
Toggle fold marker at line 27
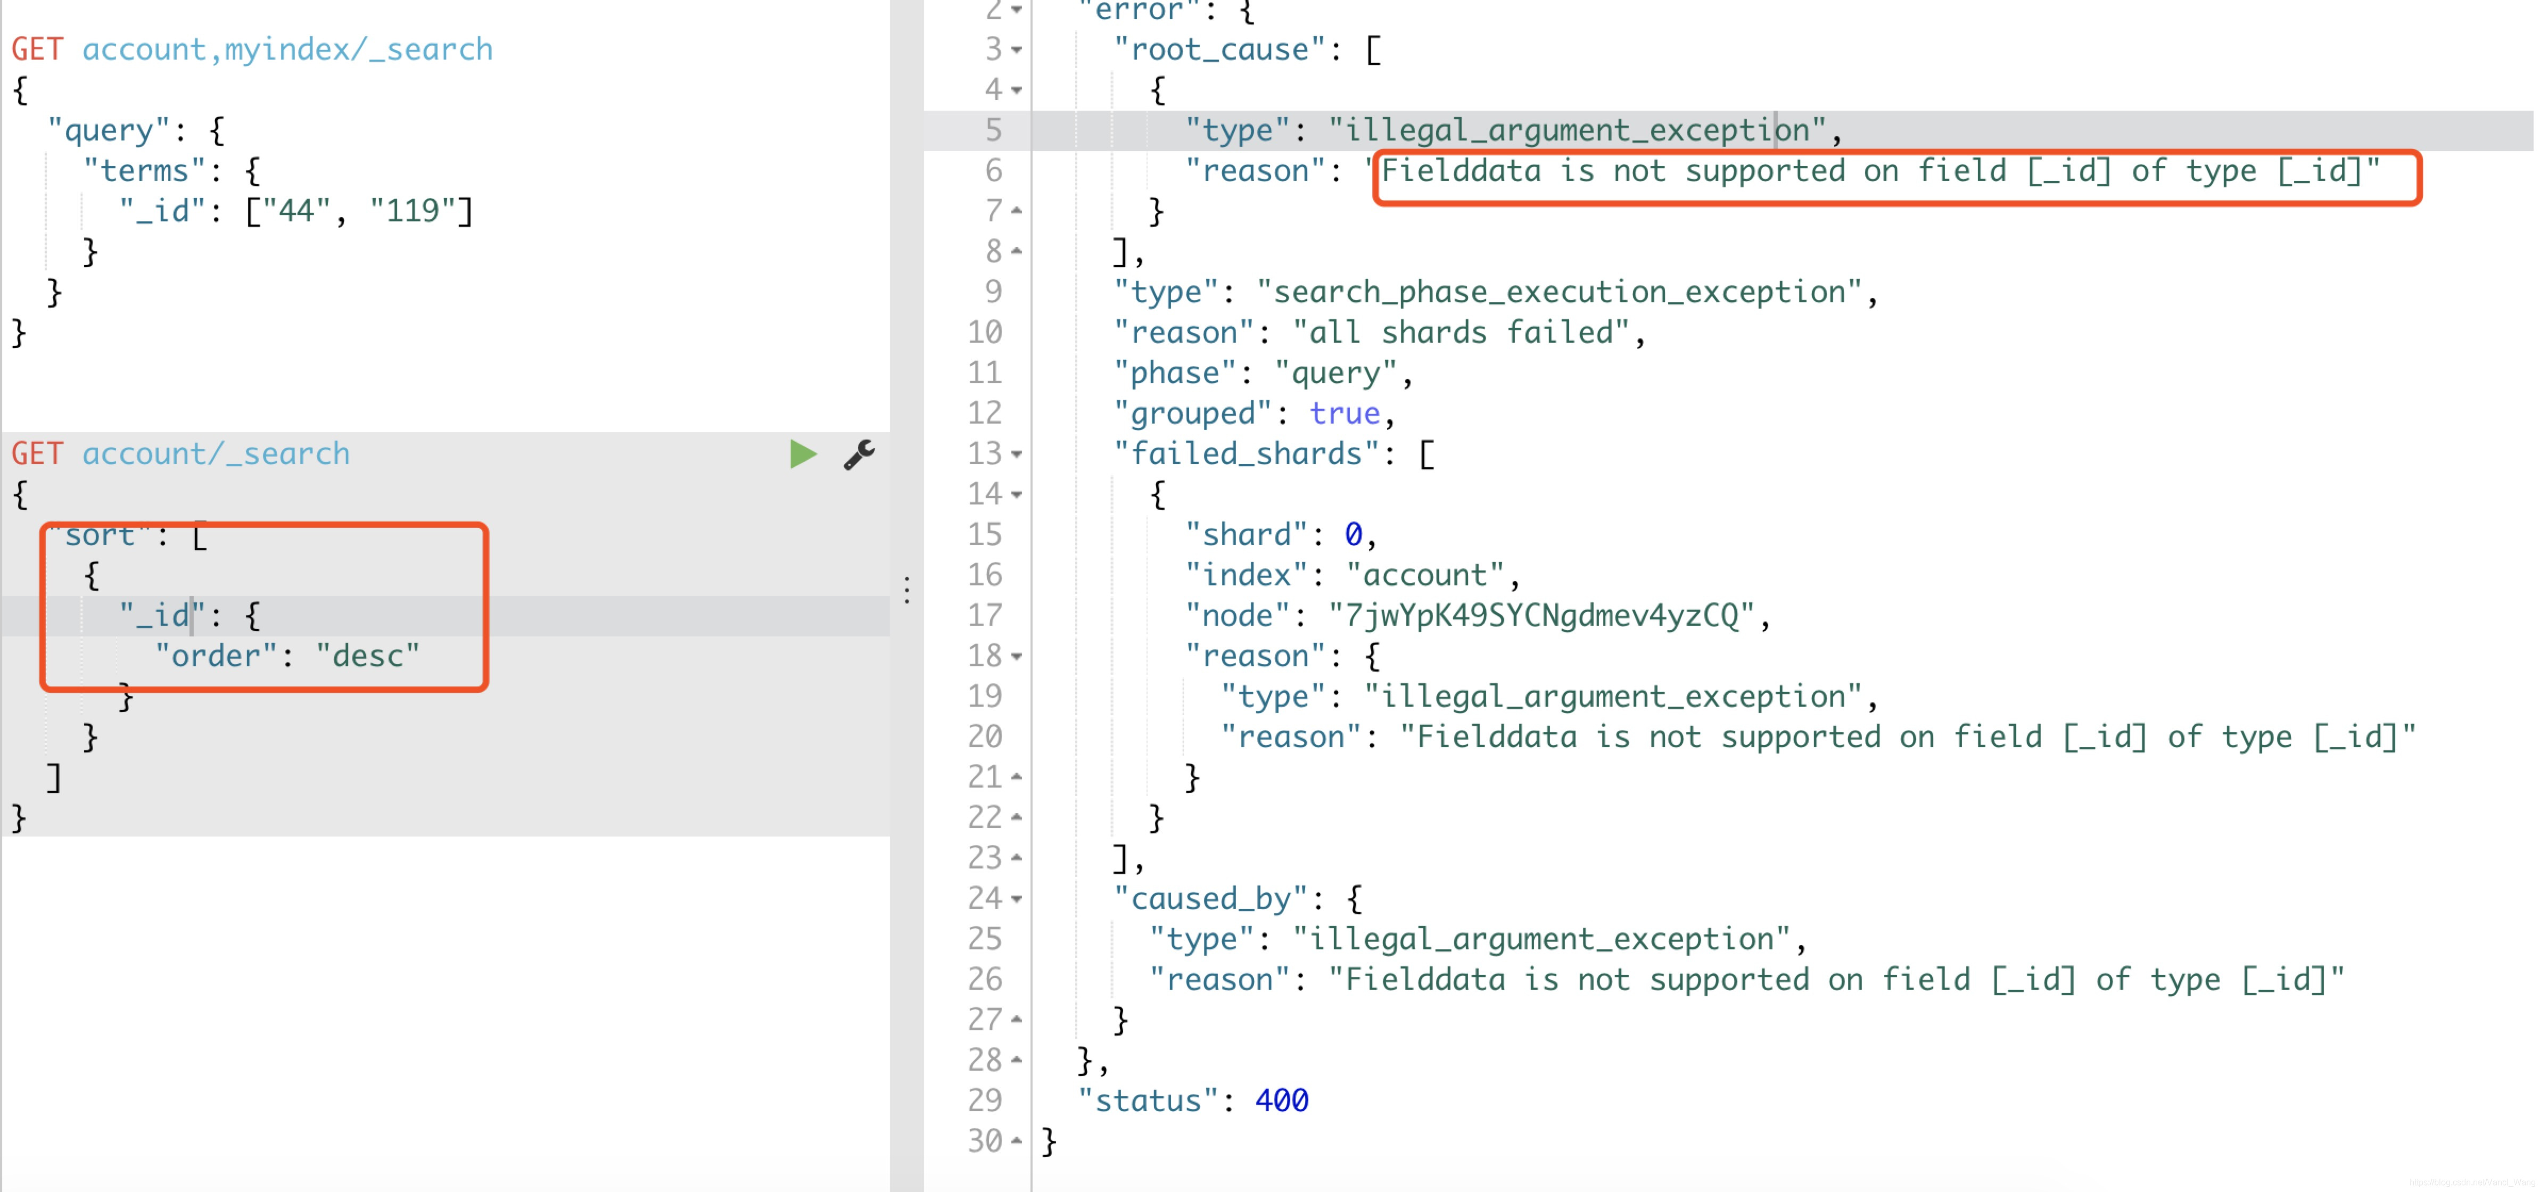tap(1017, 1020)
